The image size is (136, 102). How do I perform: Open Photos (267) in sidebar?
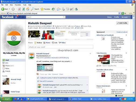8,66
